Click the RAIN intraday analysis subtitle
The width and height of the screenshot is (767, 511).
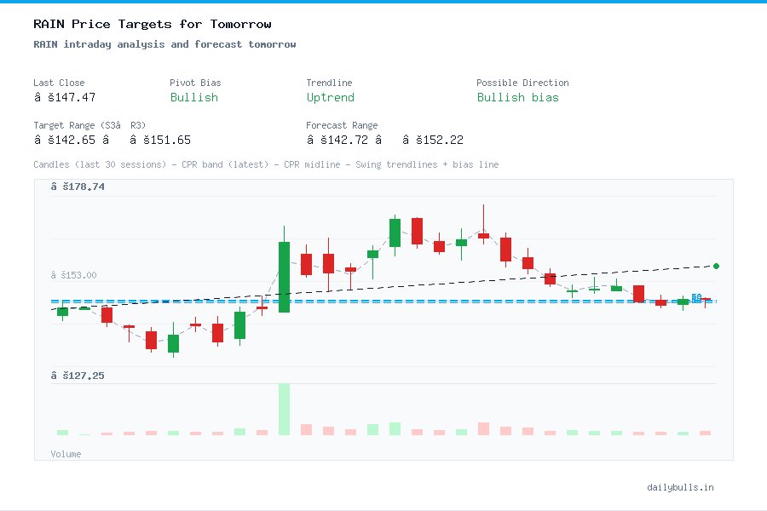pos(164,44)
